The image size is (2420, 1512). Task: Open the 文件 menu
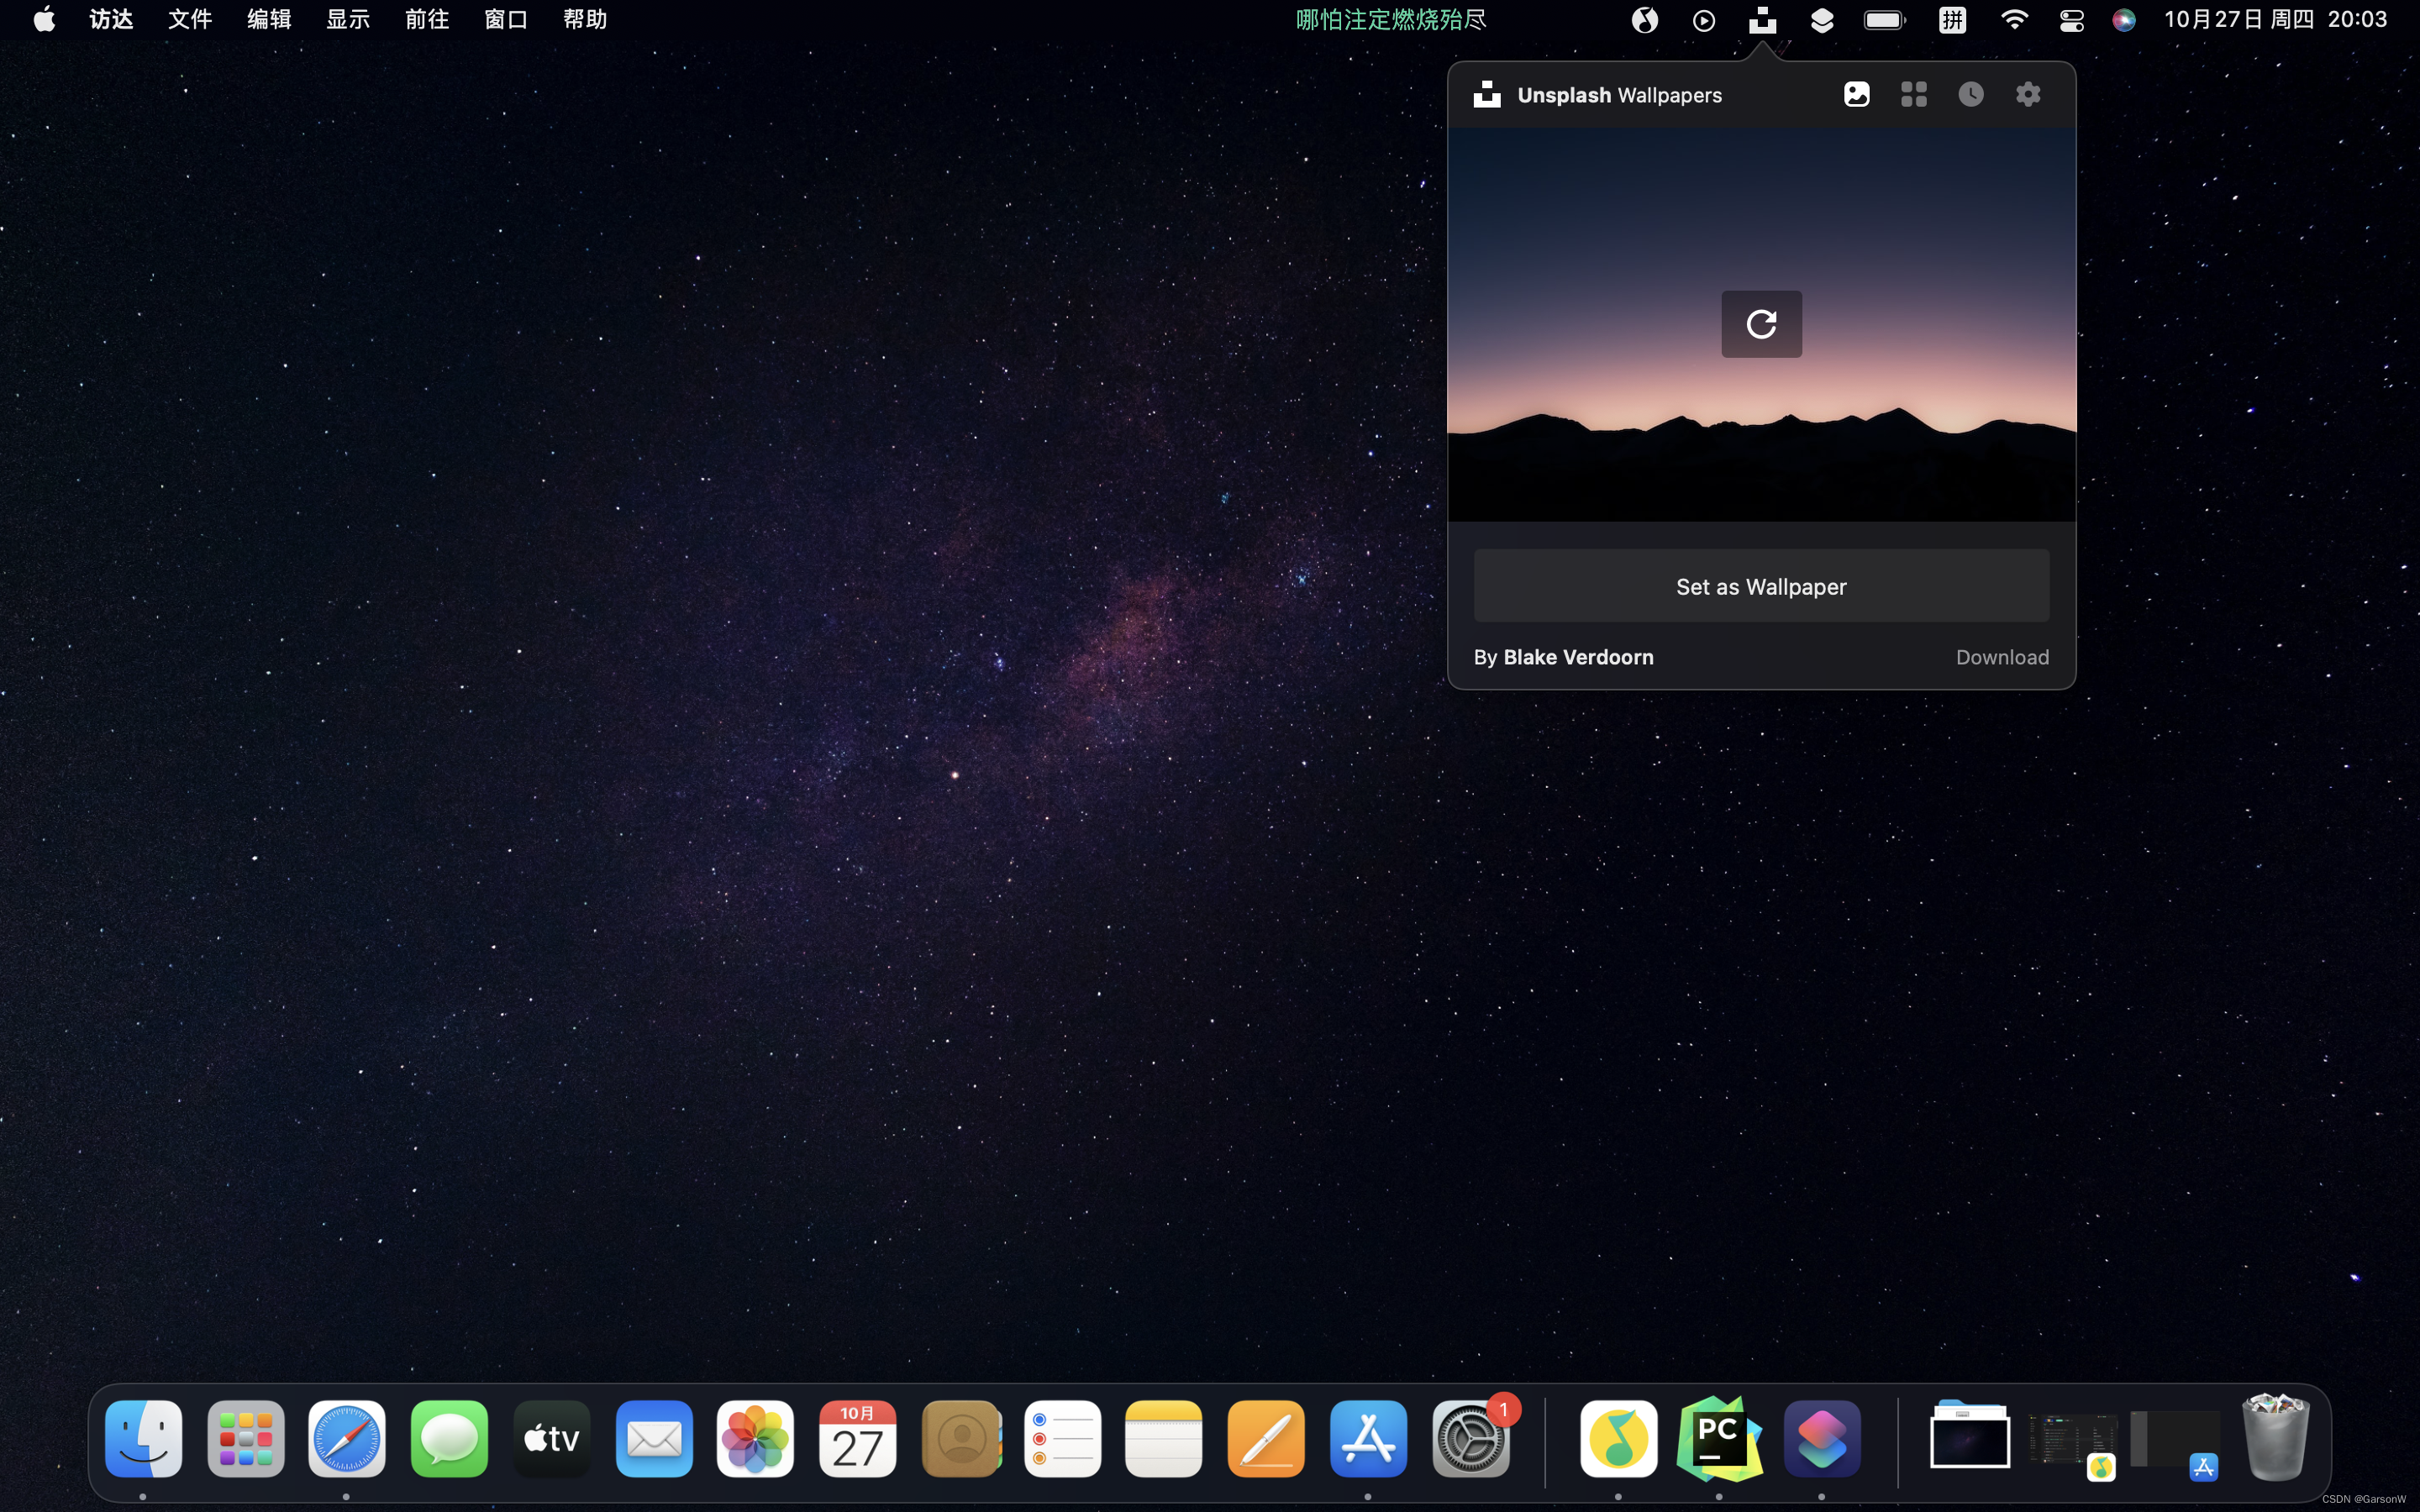coord(190,20)
